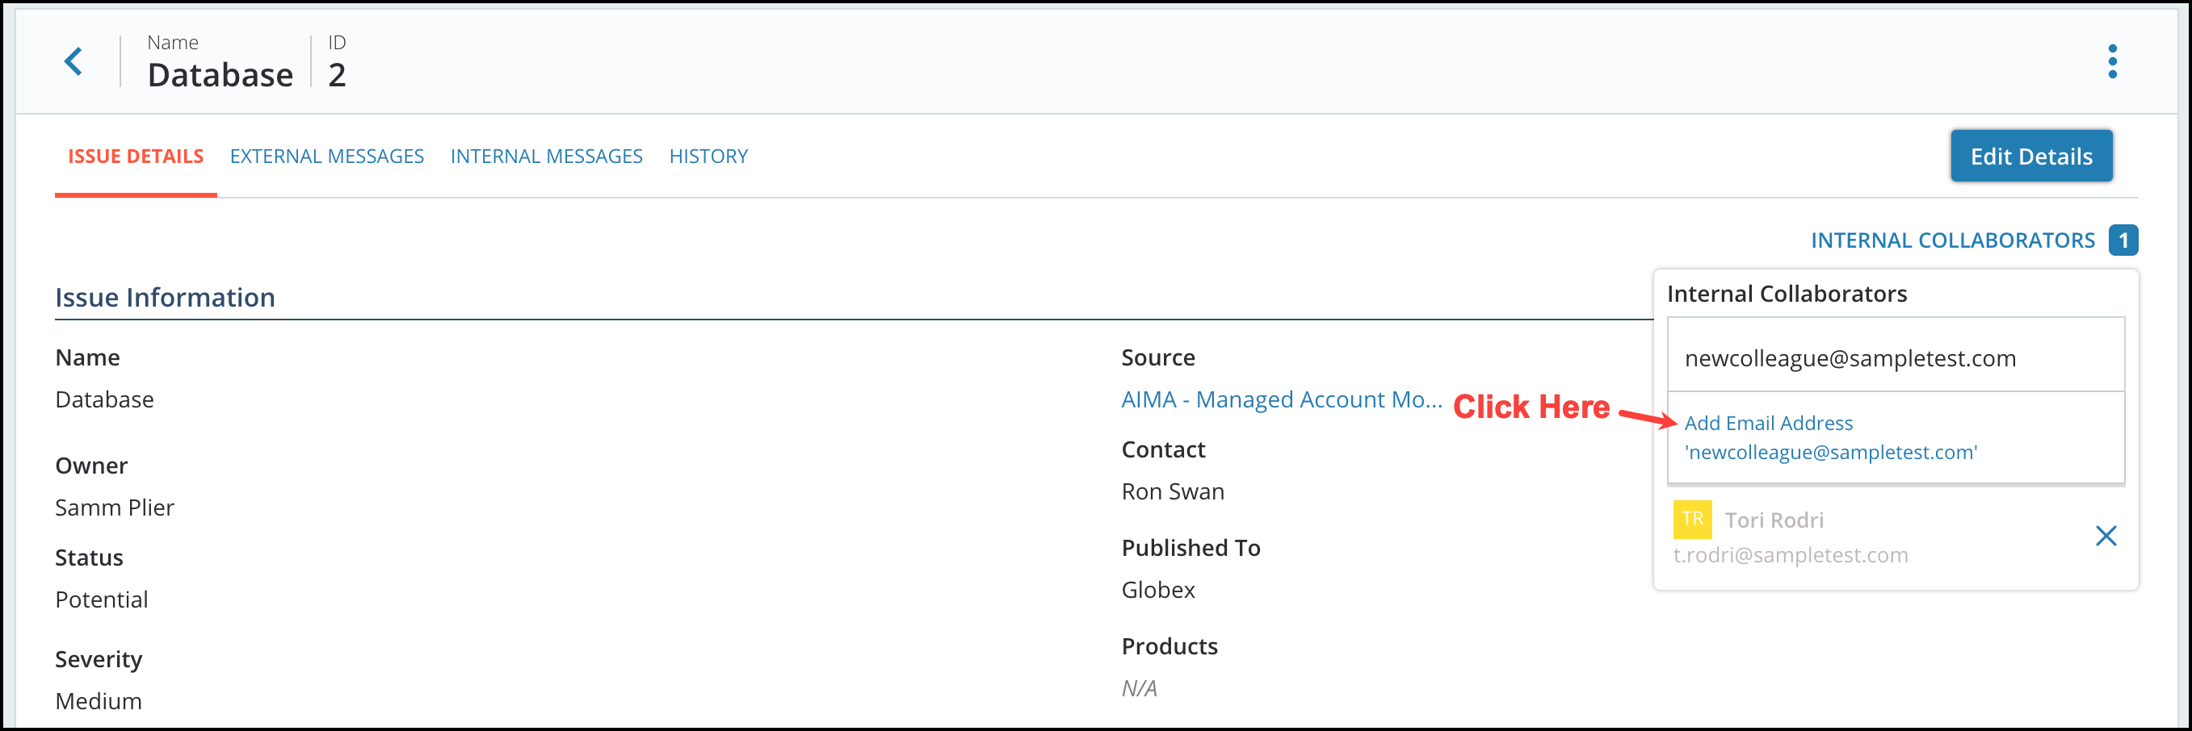Open the Internal Messages tab
The image size is (2192, 731).
pos(546,157)
